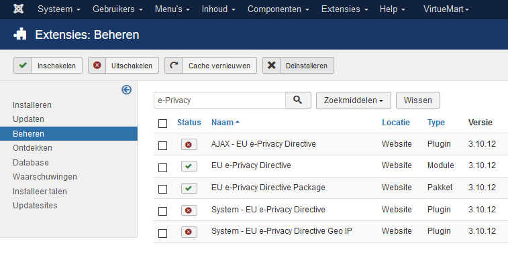
Task: Open the Gebruikers dropdown menu
Action: (x=117, y=9)
